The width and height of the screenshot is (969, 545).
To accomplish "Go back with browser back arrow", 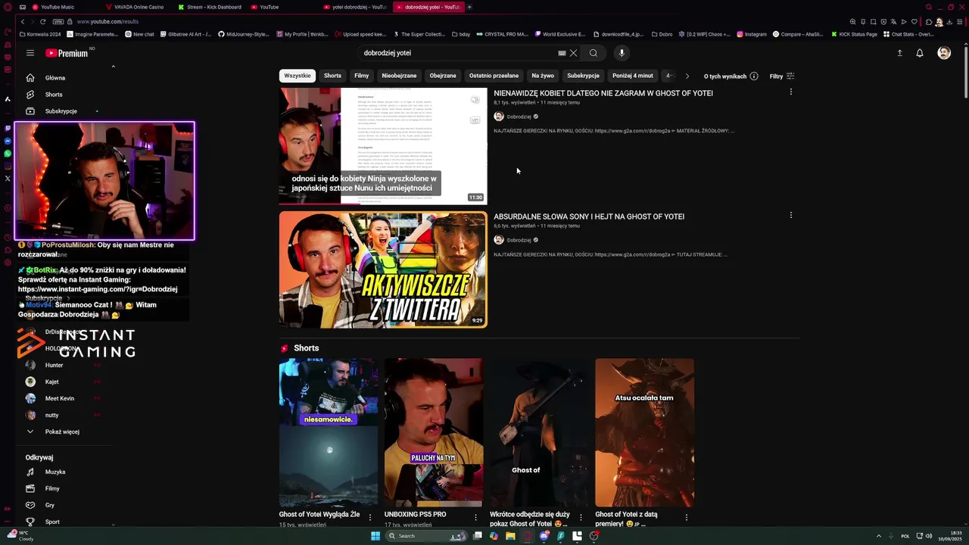I will point(23,22).
